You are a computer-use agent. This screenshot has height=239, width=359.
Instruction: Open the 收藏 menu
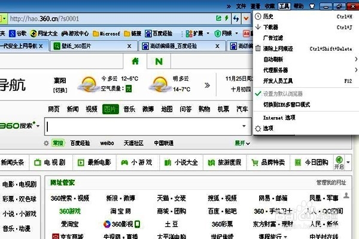click(270, 6)
